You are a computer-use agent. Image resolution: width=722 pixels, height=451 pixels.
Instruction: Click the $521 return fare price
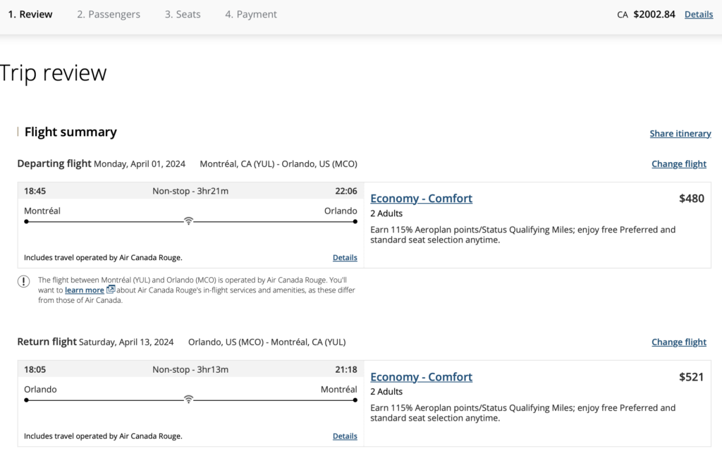coord(691,377)
